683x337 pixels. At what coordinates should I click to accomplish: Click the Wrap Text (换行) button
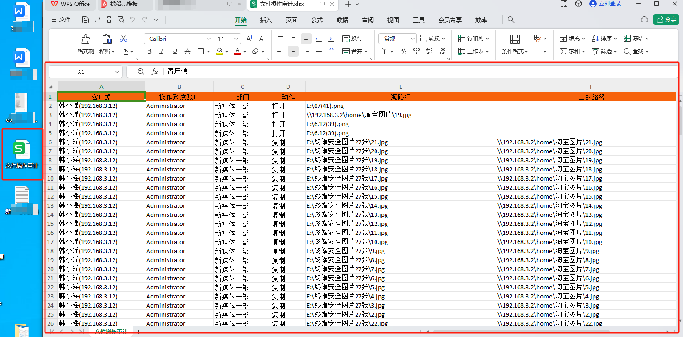tap(352, 39)
